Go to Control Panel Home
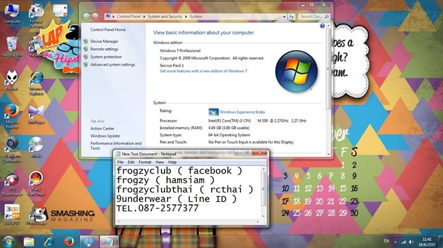The width and height of the screenshot is (443, 248). 108,30
